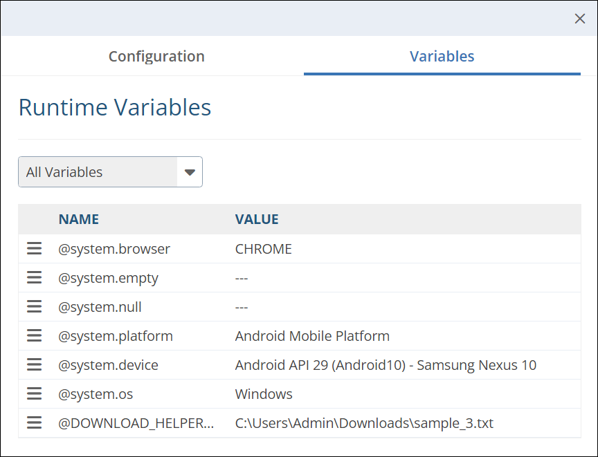Image resolution: width=598 pixels, height=457 pixels.
Task: Click the hamburger icon beside @system.empty
Action: click(x=34, y=278)
